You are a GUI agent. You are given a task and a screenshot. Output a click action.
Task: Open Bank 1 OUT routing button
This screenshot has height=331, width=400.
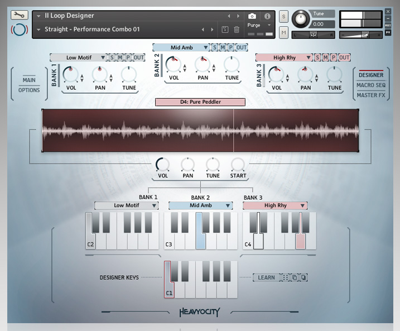click(x=138, y=57)
